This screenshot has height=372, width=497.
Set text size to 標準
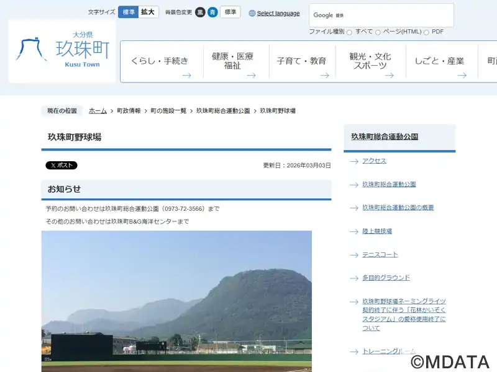pos(129,12)
